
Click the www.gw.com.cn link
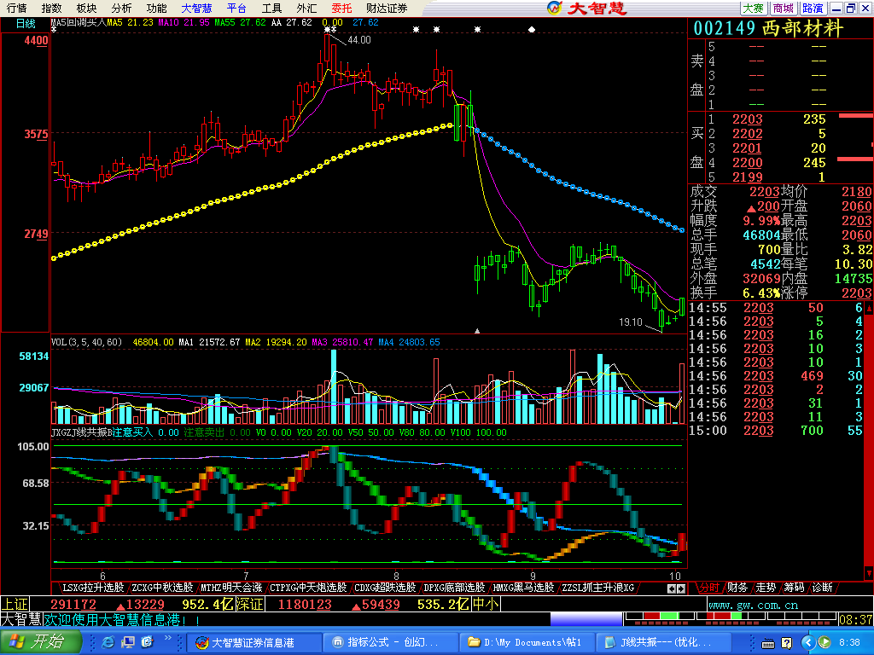(x=753, y=605)
